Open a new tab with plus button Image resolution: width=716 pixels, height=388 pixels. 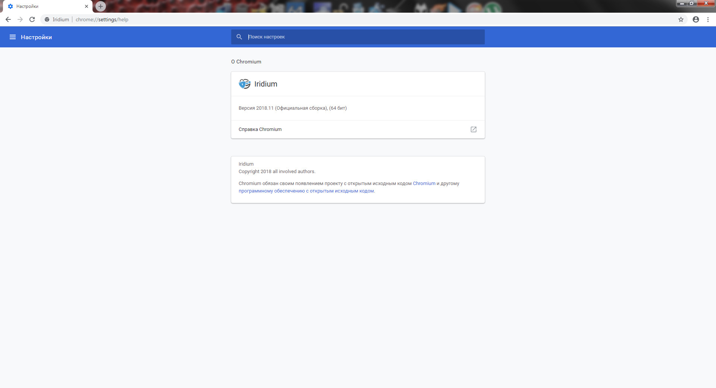click(x=101, y=6)
